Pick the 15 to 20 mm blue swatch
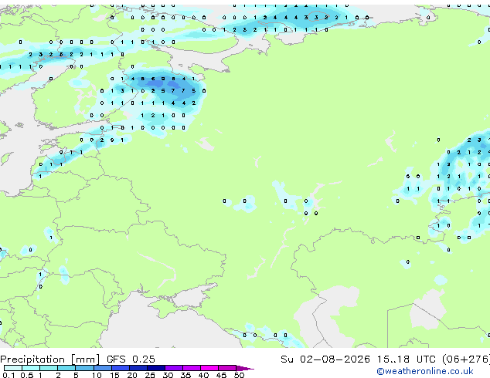490x378 pixels. coord(121,368)
